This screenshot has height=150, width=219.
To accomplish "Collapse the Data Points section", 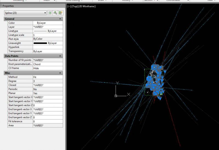I will pos(60,56).
